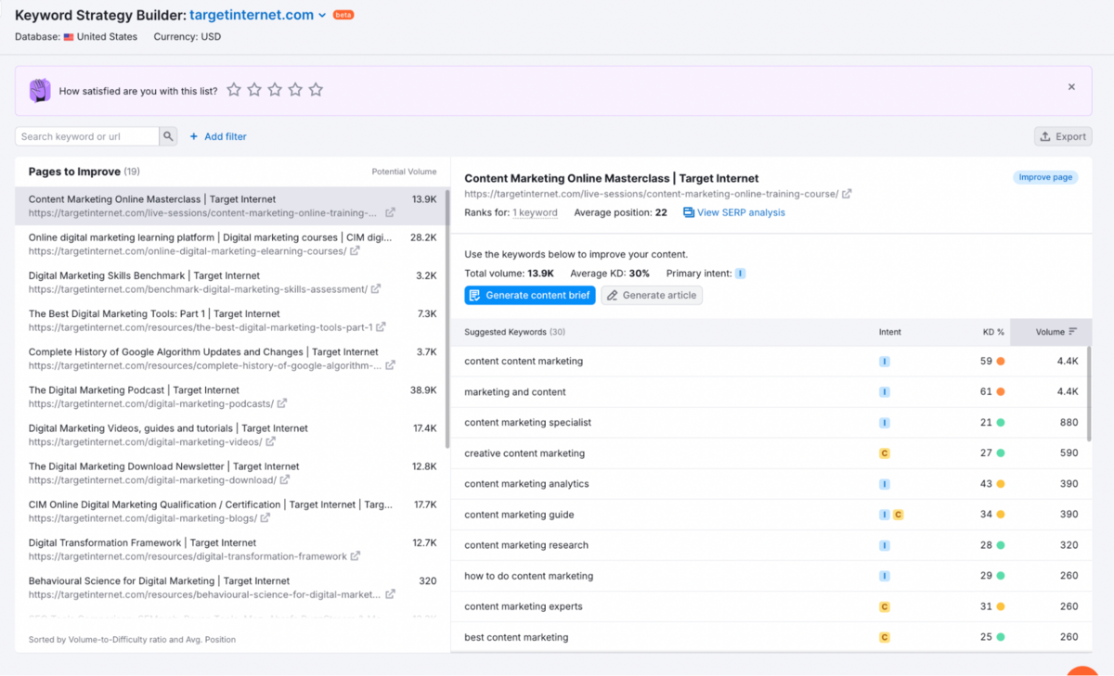The width and height of the screenshot is (1114, 676).
Task: Select Online digital marketing learning platform page
Action: point(230,244)
